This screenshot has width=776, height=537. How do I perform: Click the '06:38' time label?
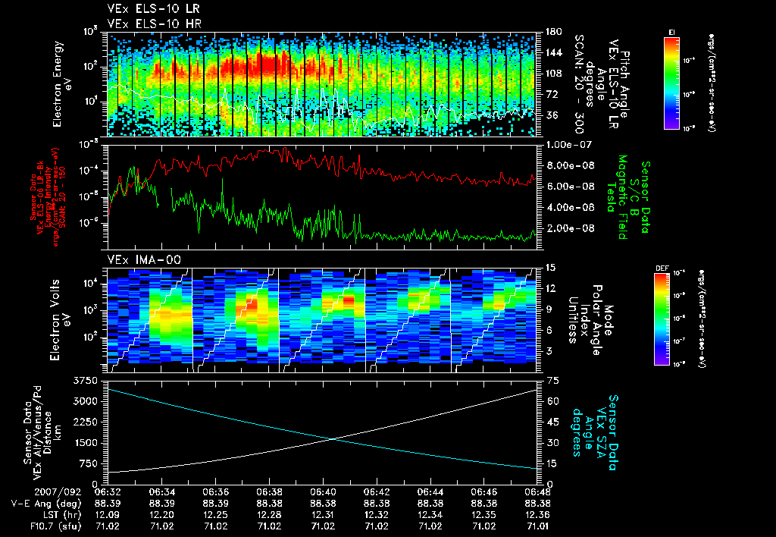pyautogui.click(x=269, y=492)
